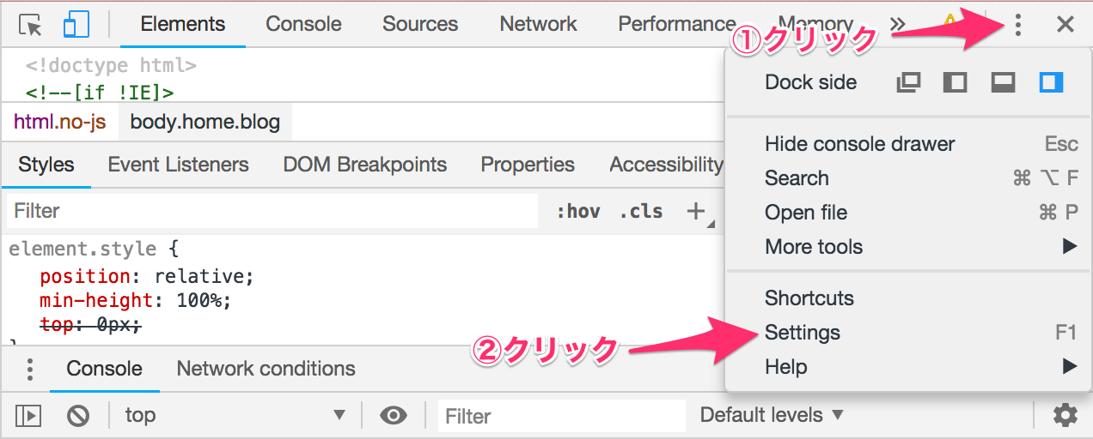Undock into separate window icon

pyautogui.click(x=907, y=82)
